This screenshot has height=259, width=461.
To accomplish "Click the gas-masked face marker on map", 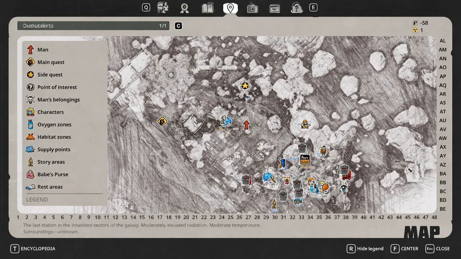I will tap(287, 179).
